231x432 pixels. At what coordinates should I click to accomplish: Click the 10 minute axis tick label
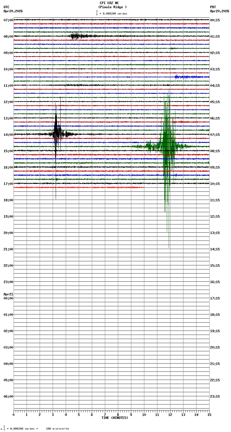pos(144,415)
